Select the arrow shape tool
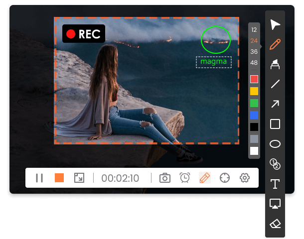The height and width of the screenshot is (239, 304). 275,104
